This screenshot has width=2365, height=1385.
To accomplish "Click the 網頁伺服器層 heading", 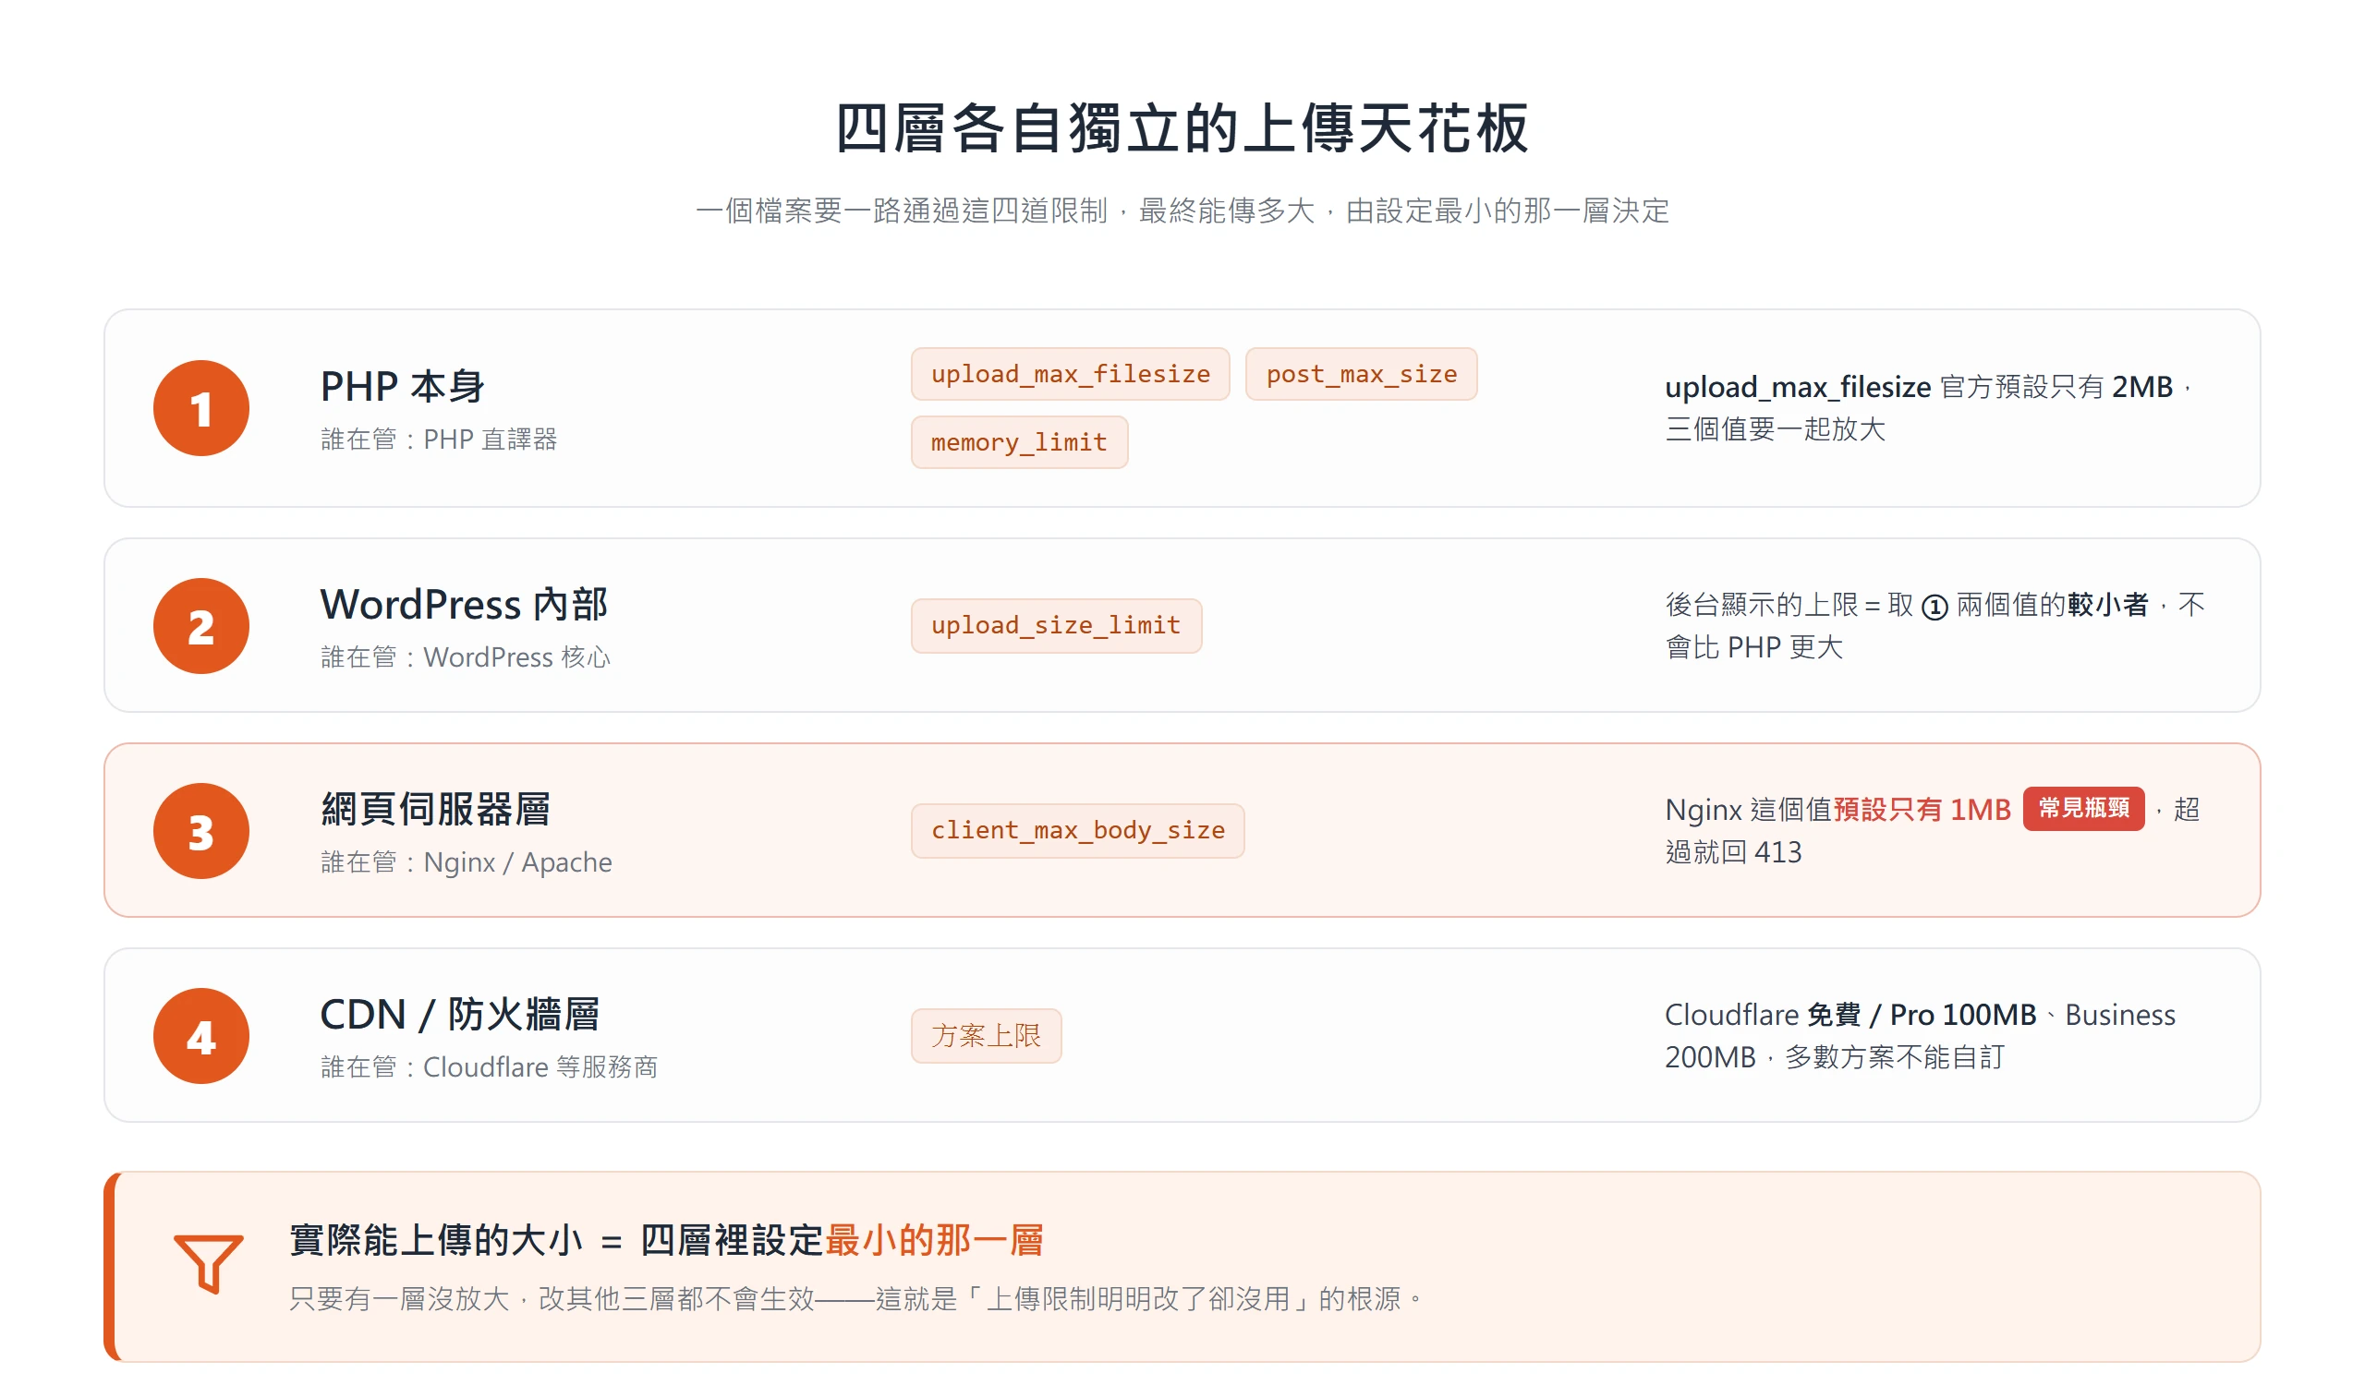I will (435, 809).
